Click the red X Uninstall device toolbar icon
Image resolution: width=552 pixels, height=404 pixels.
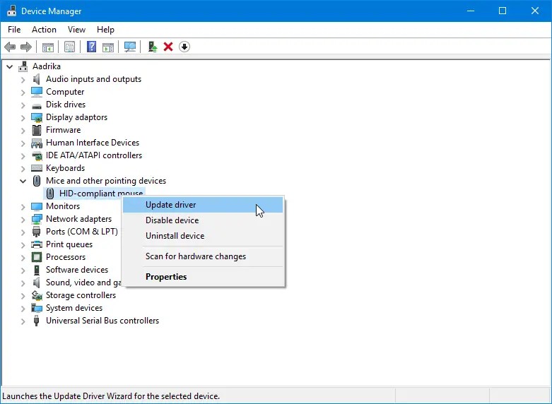168,47
